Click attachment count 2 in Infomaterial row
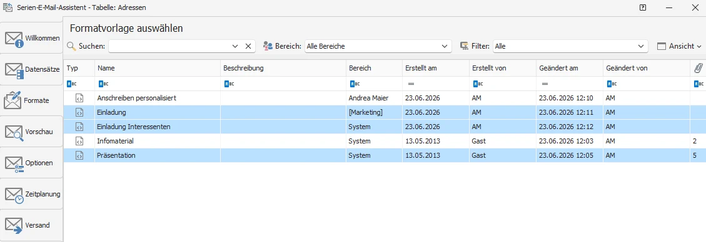 pos(695,141)
